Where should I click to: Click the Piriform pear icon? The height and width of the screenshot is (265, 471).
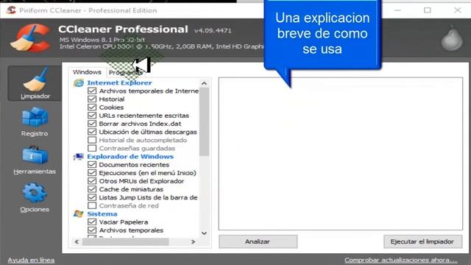click(x=452, y=38)
